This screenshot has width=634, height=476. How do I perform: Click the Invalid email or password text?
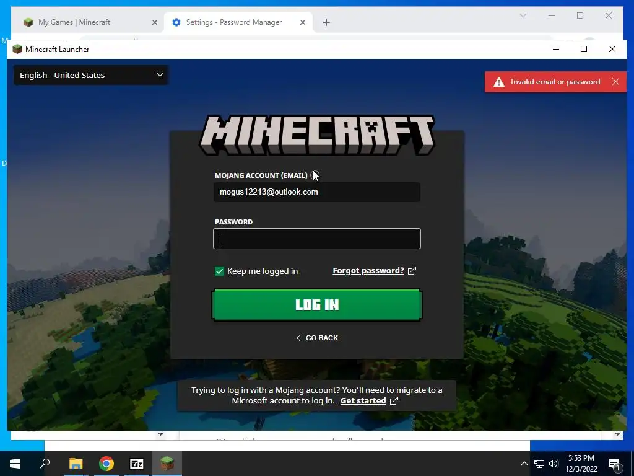pyautogui.click(x=555, y=82)
